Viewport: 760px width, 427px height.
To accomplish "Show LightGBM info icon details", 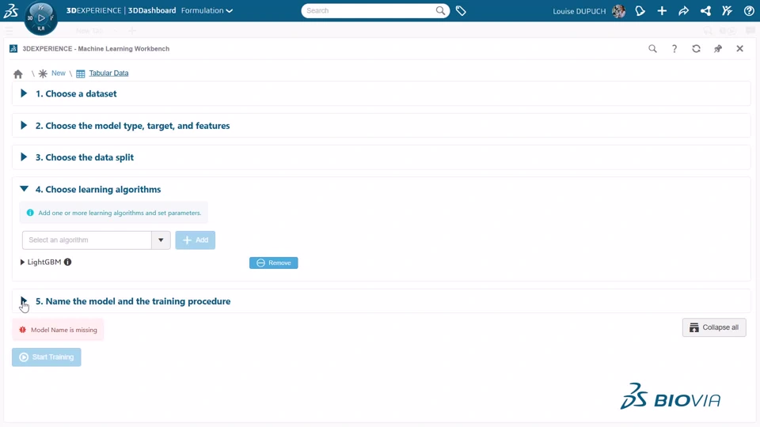I will point(68,262).
